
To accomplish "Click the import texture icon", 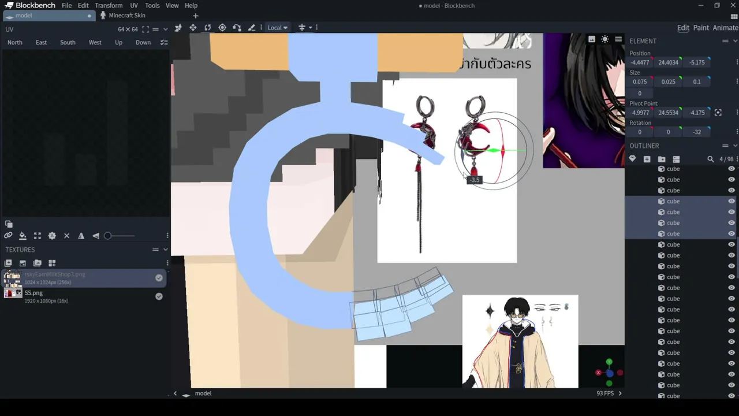I will tap(23, 263).
